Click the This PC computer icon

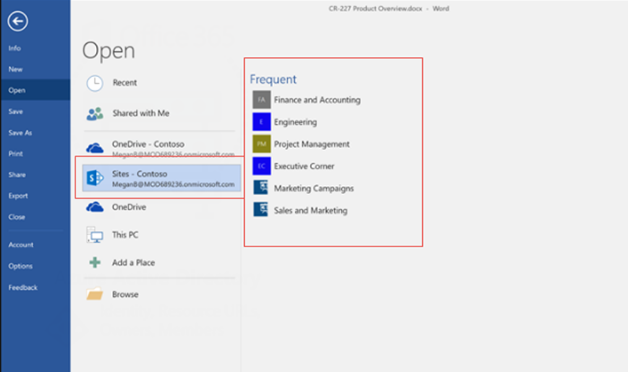pyautogui.click(x=95, y=235)
